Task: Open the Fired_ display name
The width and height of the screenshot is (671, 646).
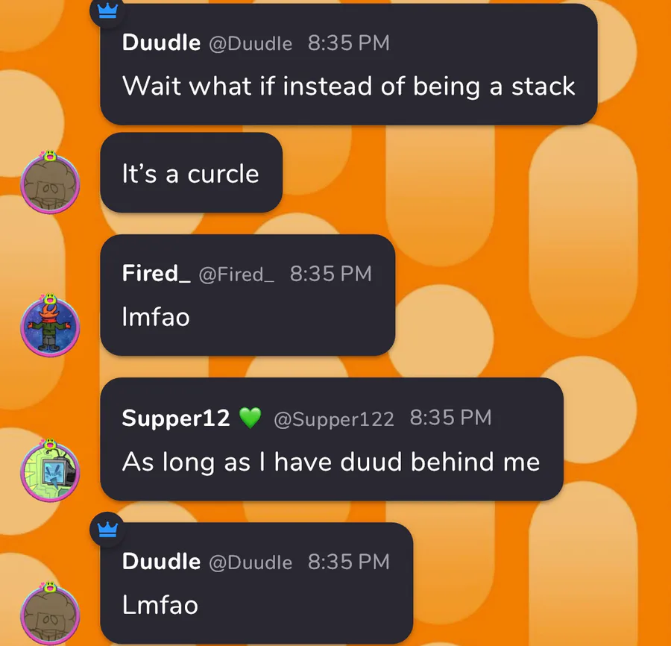Action: (x=157, y=273)
